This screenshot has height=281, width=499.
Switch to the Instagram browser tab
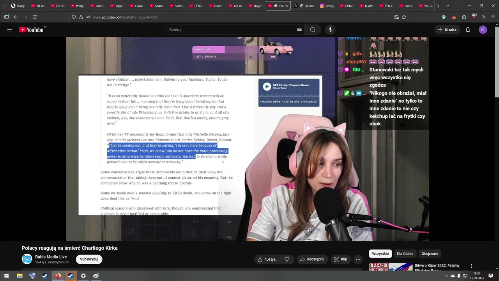tap(327, 6)
